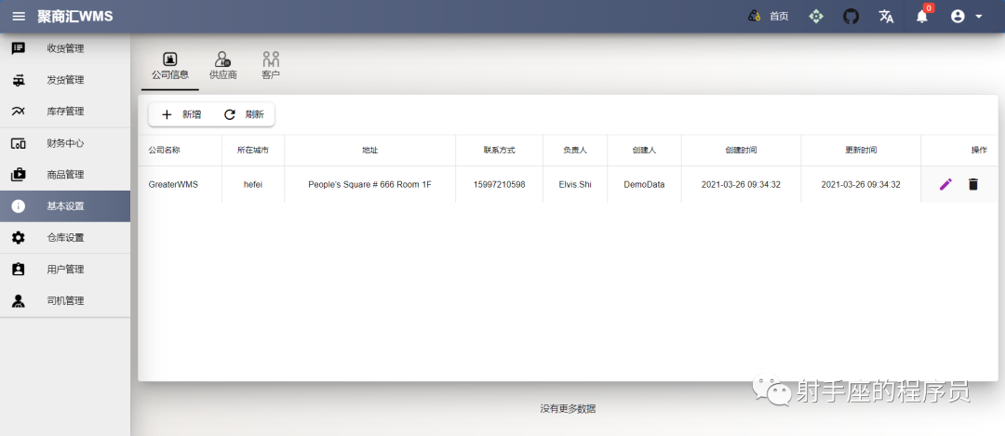Click the 没有更多数据 footer text
Viewport: 1005px width, 436px height.
click(x=568, y=408)
